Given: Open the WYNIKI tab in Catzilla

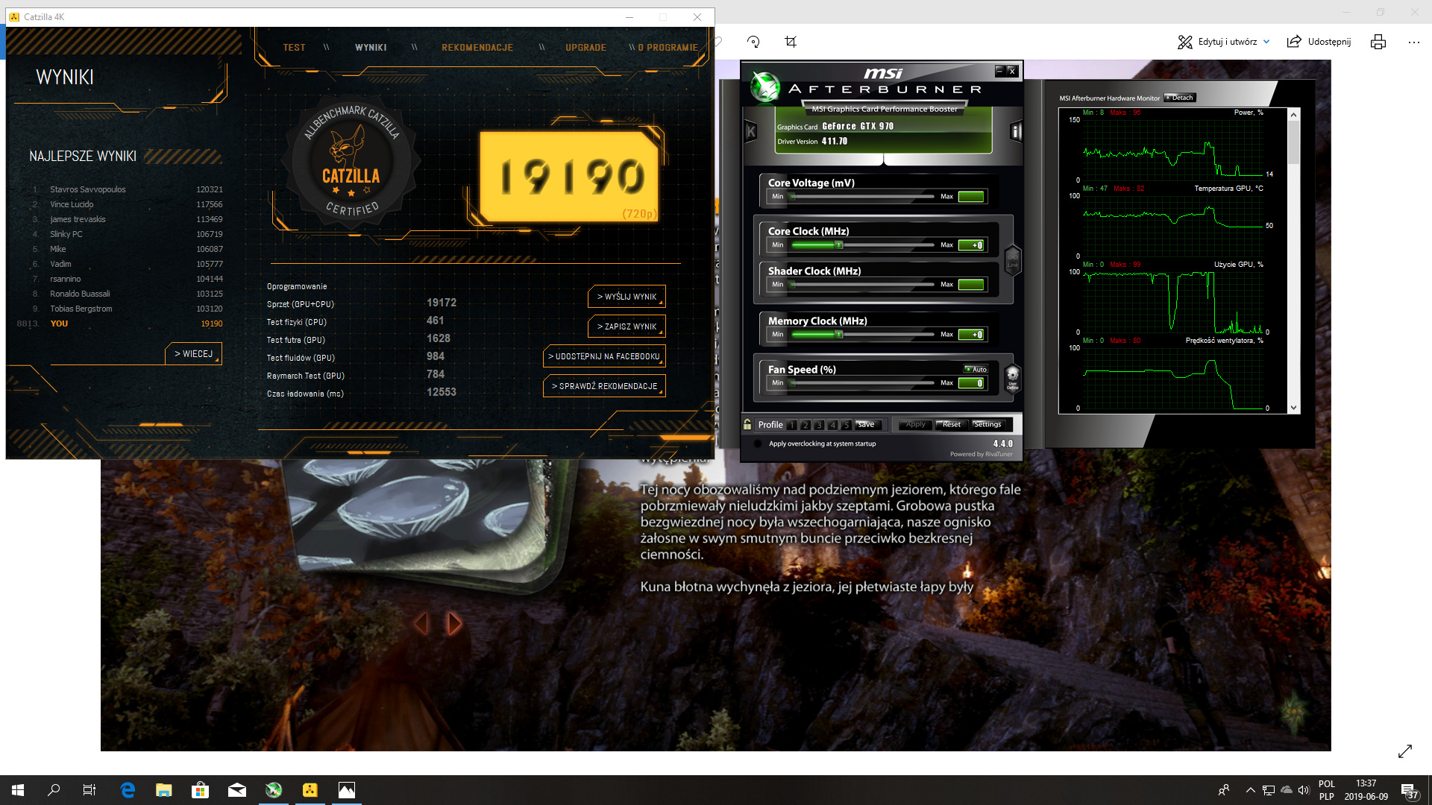Looking at the screenshot, I should tap(371, 47).
